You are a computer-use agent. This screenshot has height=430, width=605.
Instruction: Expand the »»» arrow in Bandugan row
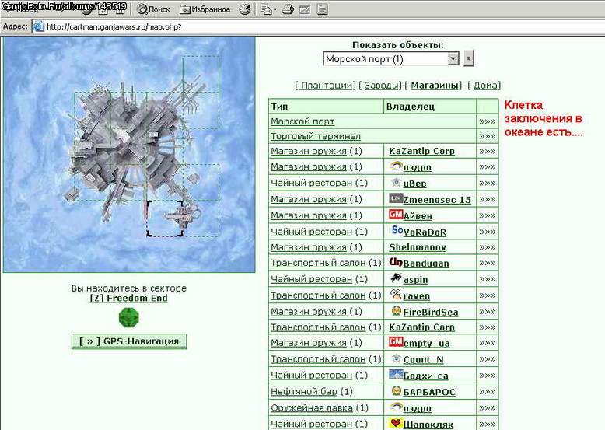point(488,263)
